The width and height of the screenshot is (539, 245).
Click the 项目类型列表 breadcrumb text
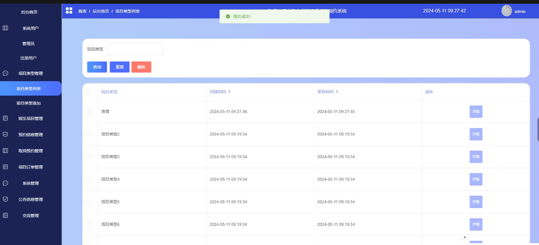[x=127, y=11]
